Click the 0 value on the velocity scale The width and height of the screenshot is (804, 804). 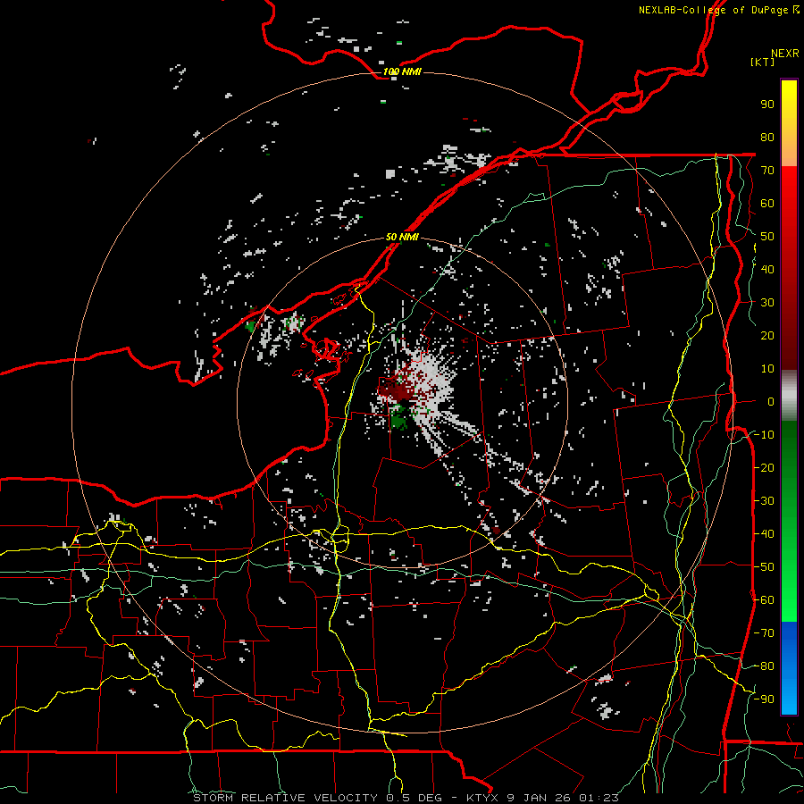click(x=771, y=401)
